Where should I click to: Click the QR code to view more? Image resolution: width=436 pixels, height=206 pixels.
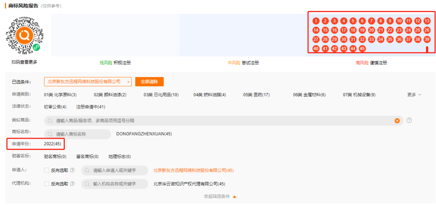25,36
